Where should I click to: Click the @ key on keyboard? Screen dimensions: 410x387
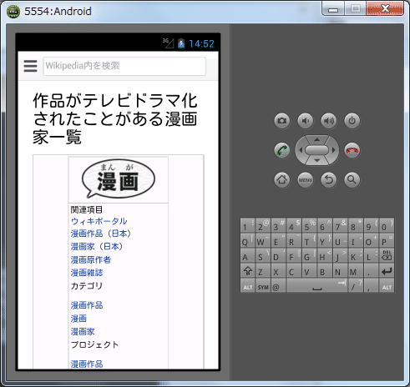pyautogui.click(x=278, y=286)
